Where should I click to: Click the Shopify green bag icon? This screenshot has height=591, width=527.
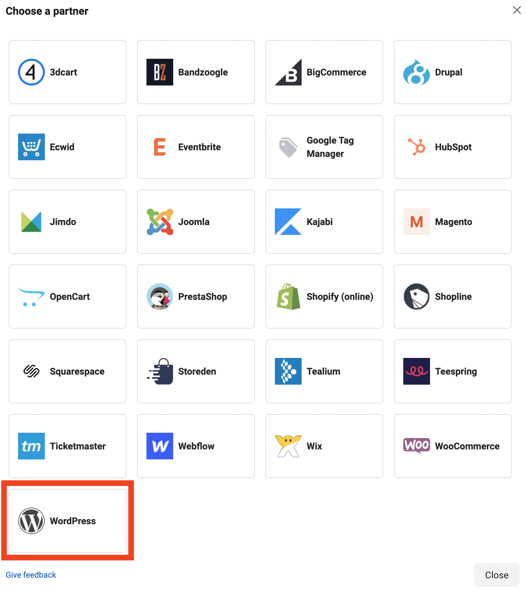click(x=288, y=297)
